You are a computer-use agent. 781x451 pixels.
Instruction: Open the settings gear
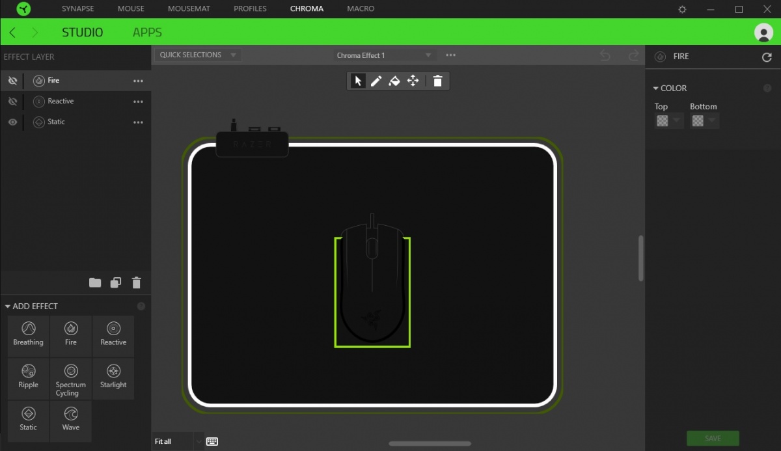(x=682, y=9)
